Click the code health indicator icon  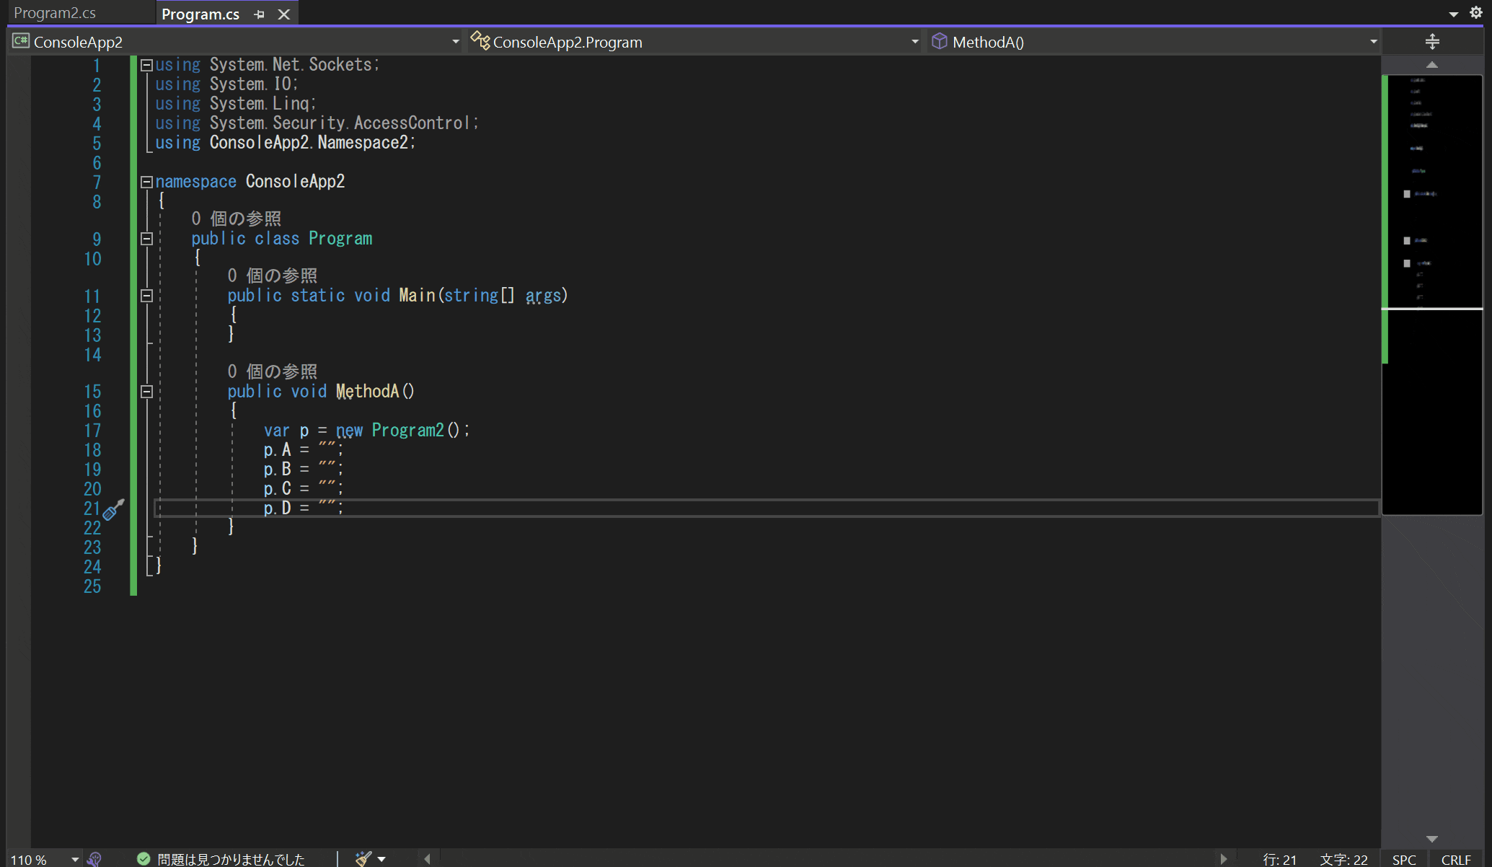(x=94, y=858)
